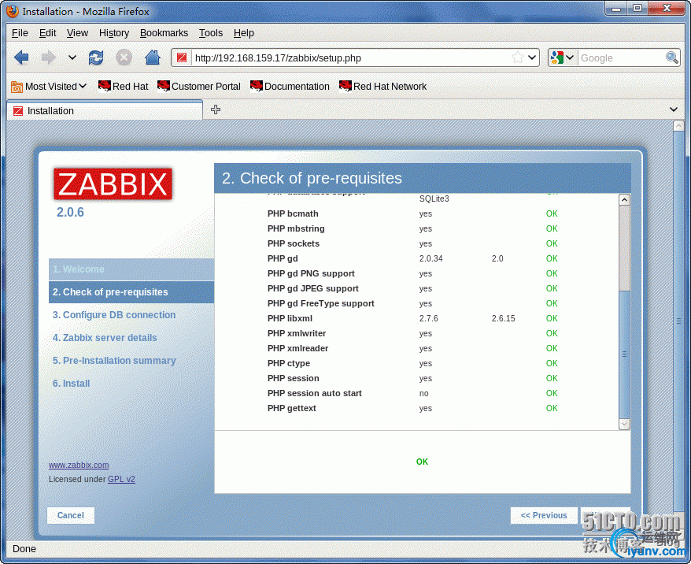Click the search magnifier icon
The image size is (691, 564).
(671, 58)
